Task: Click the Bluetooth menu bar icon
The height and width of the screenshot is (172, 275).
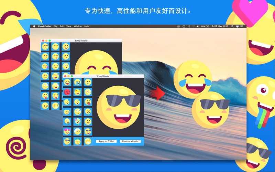Action: point(189,26)
